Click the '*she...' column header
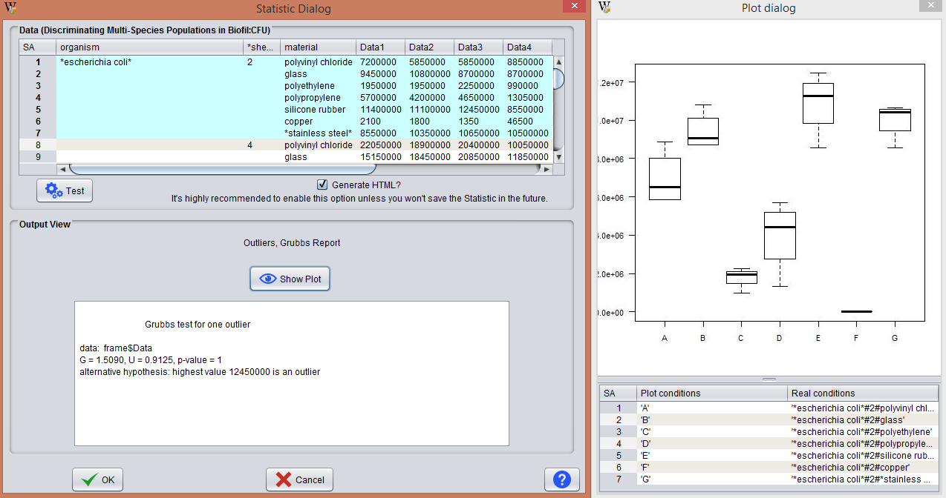 tap(262, 47)
